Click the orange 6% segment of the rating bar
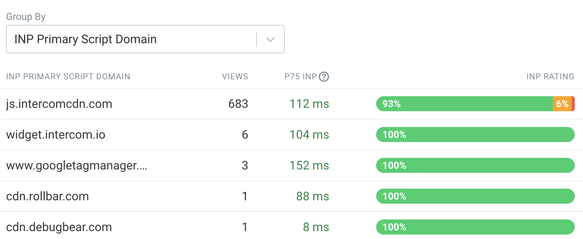The image size is (583, 239). click(x=562, y=104)
